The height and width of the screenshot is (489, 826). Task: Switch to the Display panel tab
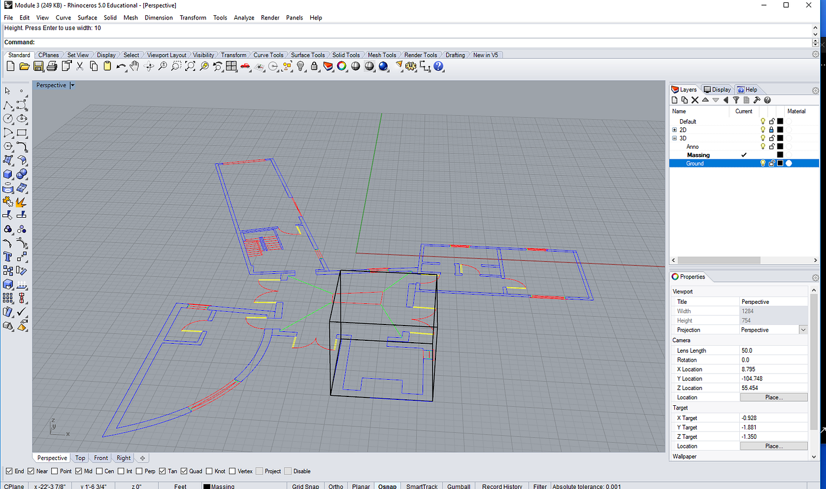coord(717,90)
